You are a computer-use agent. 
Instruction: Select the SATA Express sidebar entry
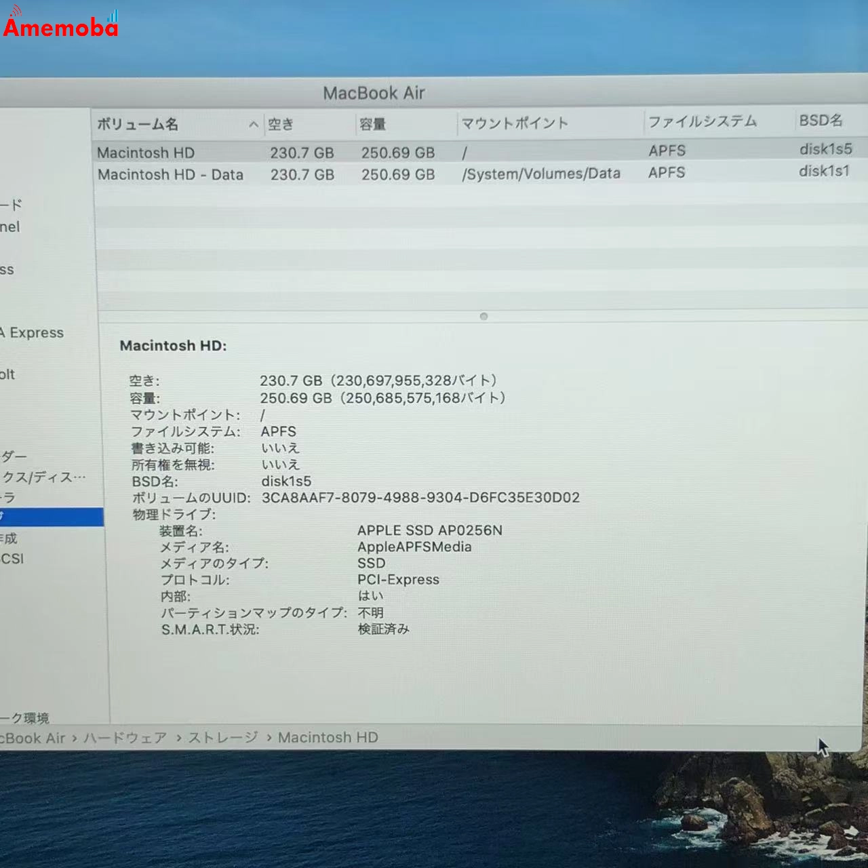coord(31,332)
